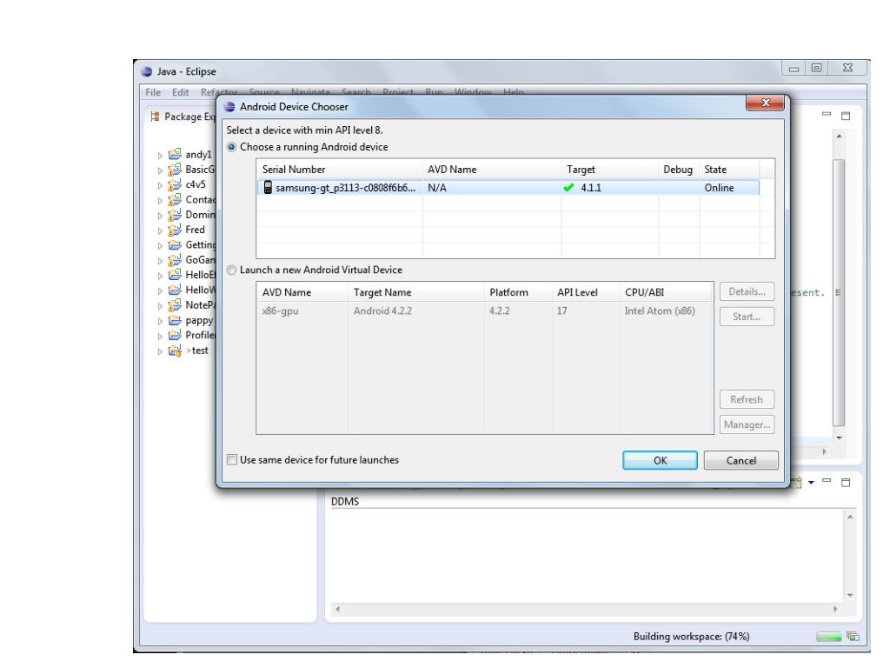This screenshot has height=668, width=890.
Task: Sort by Serial Number column header
Action: tap(340, 170)
